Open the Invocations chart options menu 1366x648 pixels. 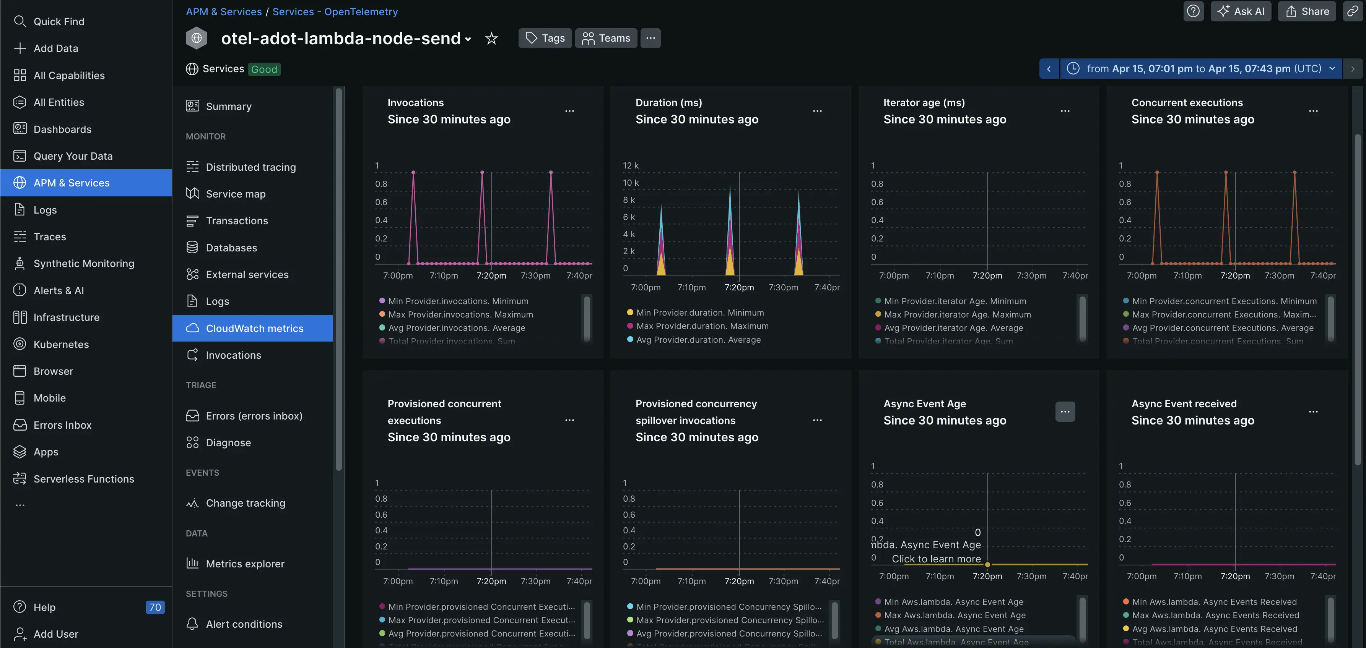569,111
